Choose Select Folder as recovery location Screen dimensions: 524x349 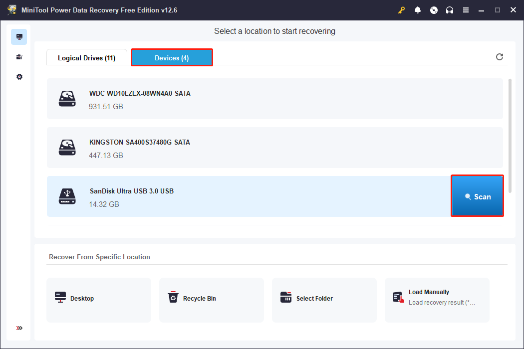(x=324, y=298)
